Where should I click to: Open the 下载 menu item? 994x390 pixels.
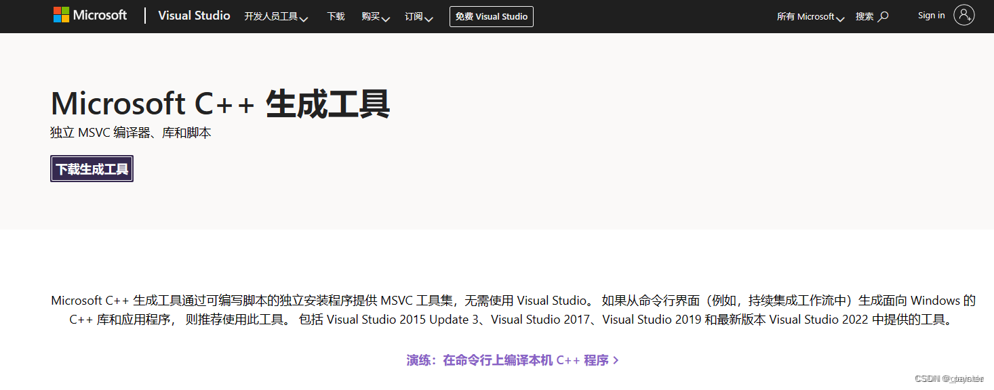[336, 16]
